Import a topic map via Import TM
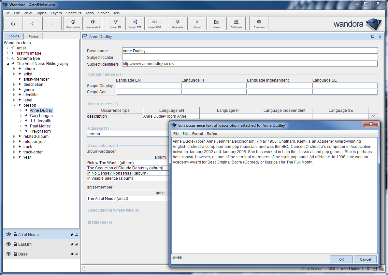Image resolution: width=388 pixels, height=275 pixels. (x=115, y=23)
